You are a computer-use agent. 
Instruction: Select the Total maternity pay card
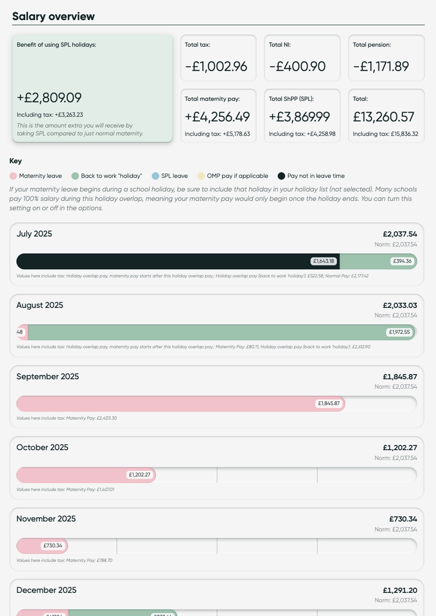coord(218,116)
